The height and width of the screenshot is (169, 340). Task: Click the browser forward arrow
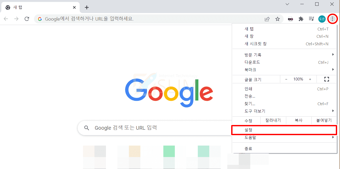click(x=16, y=19)
